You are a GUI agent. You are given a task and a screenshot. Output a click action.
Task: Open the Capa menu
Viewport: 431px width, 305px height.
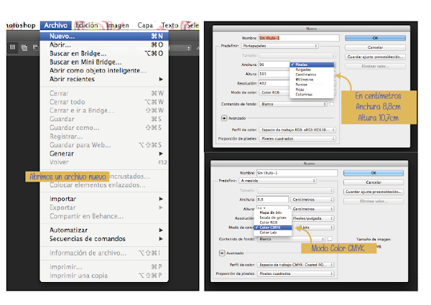click(145, 25)
